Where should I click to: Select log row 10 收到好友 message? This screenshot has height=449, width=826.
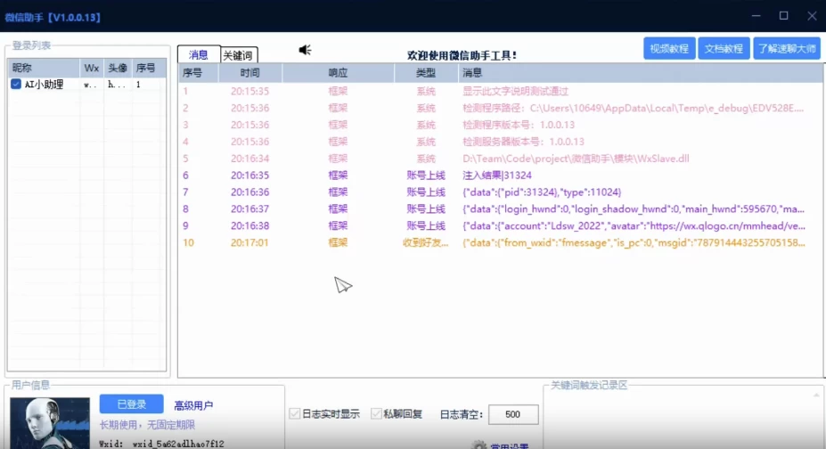499,242
